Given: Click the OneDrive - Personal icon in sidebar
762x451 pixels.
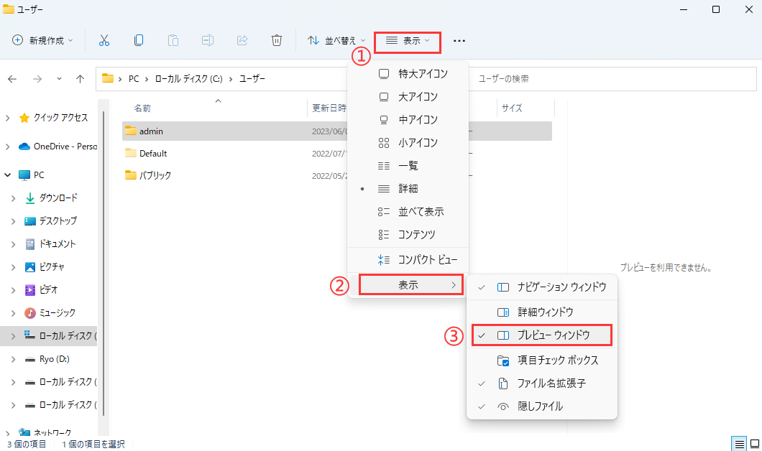Looking at the screenshot, I should coord(24,147).
